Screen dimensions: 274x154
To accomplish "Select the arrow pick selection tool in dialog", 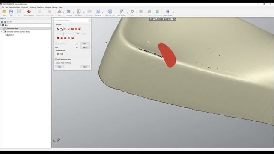I will pyautogui.click(x=58, y=29).
